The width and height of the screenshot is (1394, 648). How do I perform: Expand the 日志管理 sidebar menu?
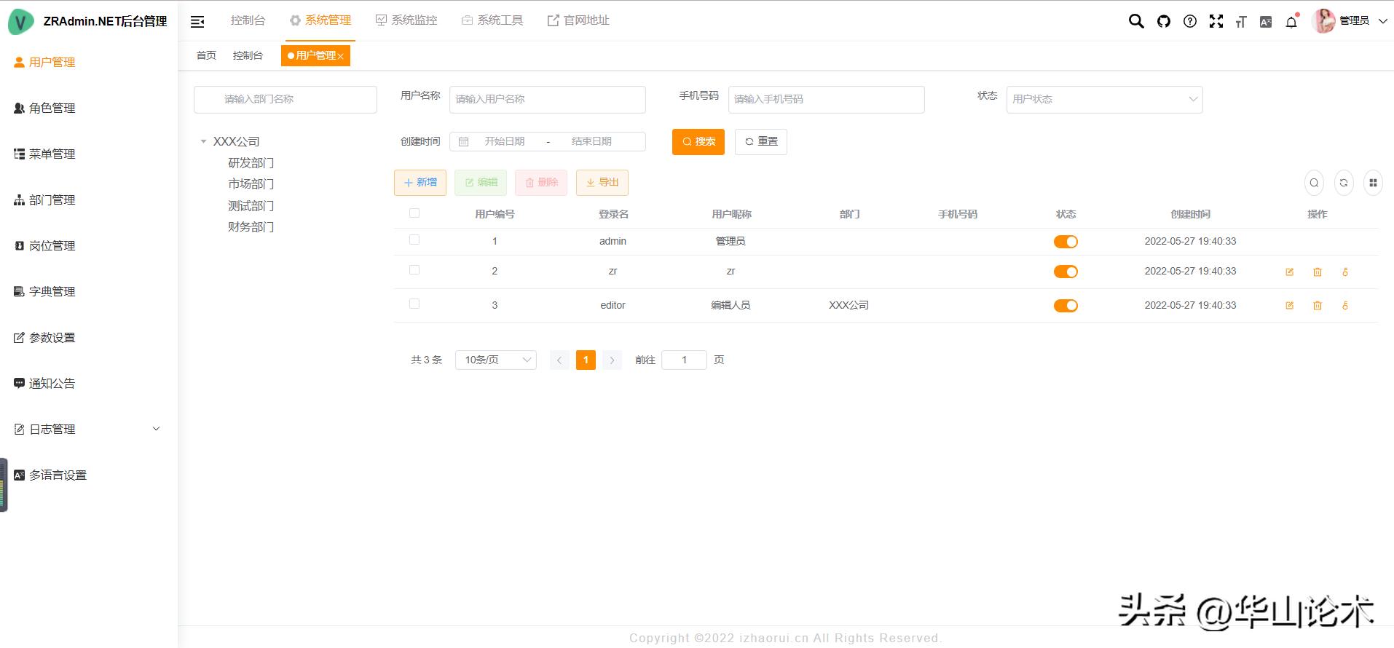[156, 429]
